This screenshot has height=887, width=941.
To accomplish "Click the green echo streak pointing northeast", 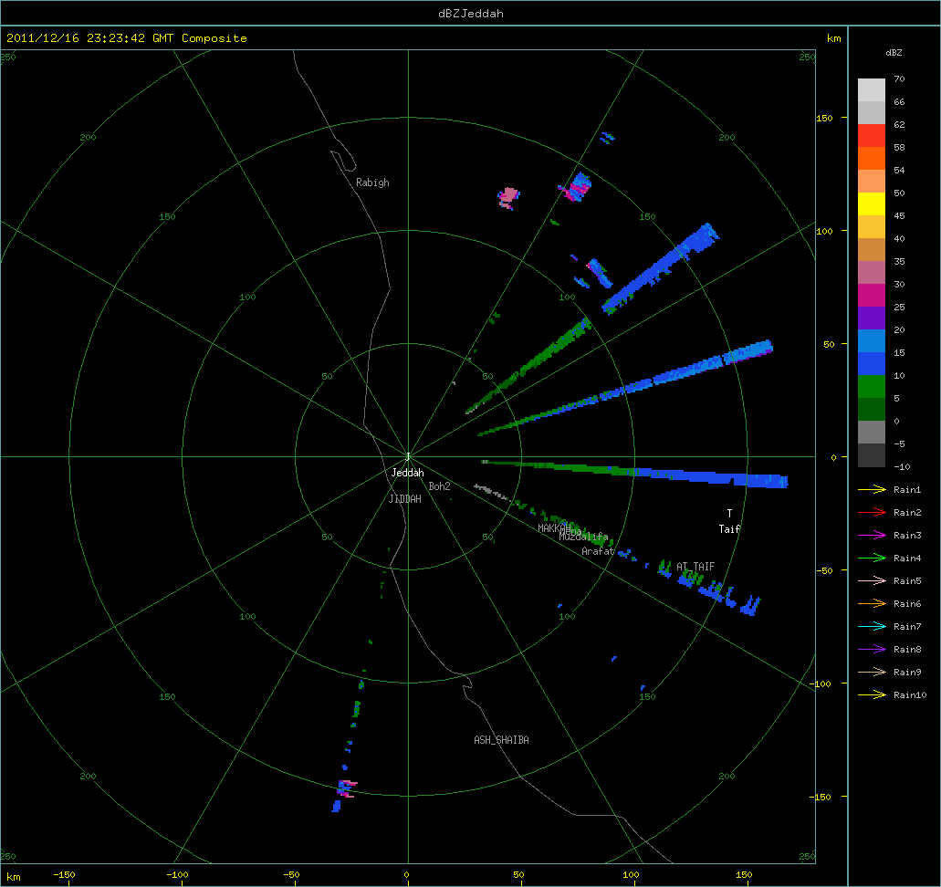I will (528, 366).
